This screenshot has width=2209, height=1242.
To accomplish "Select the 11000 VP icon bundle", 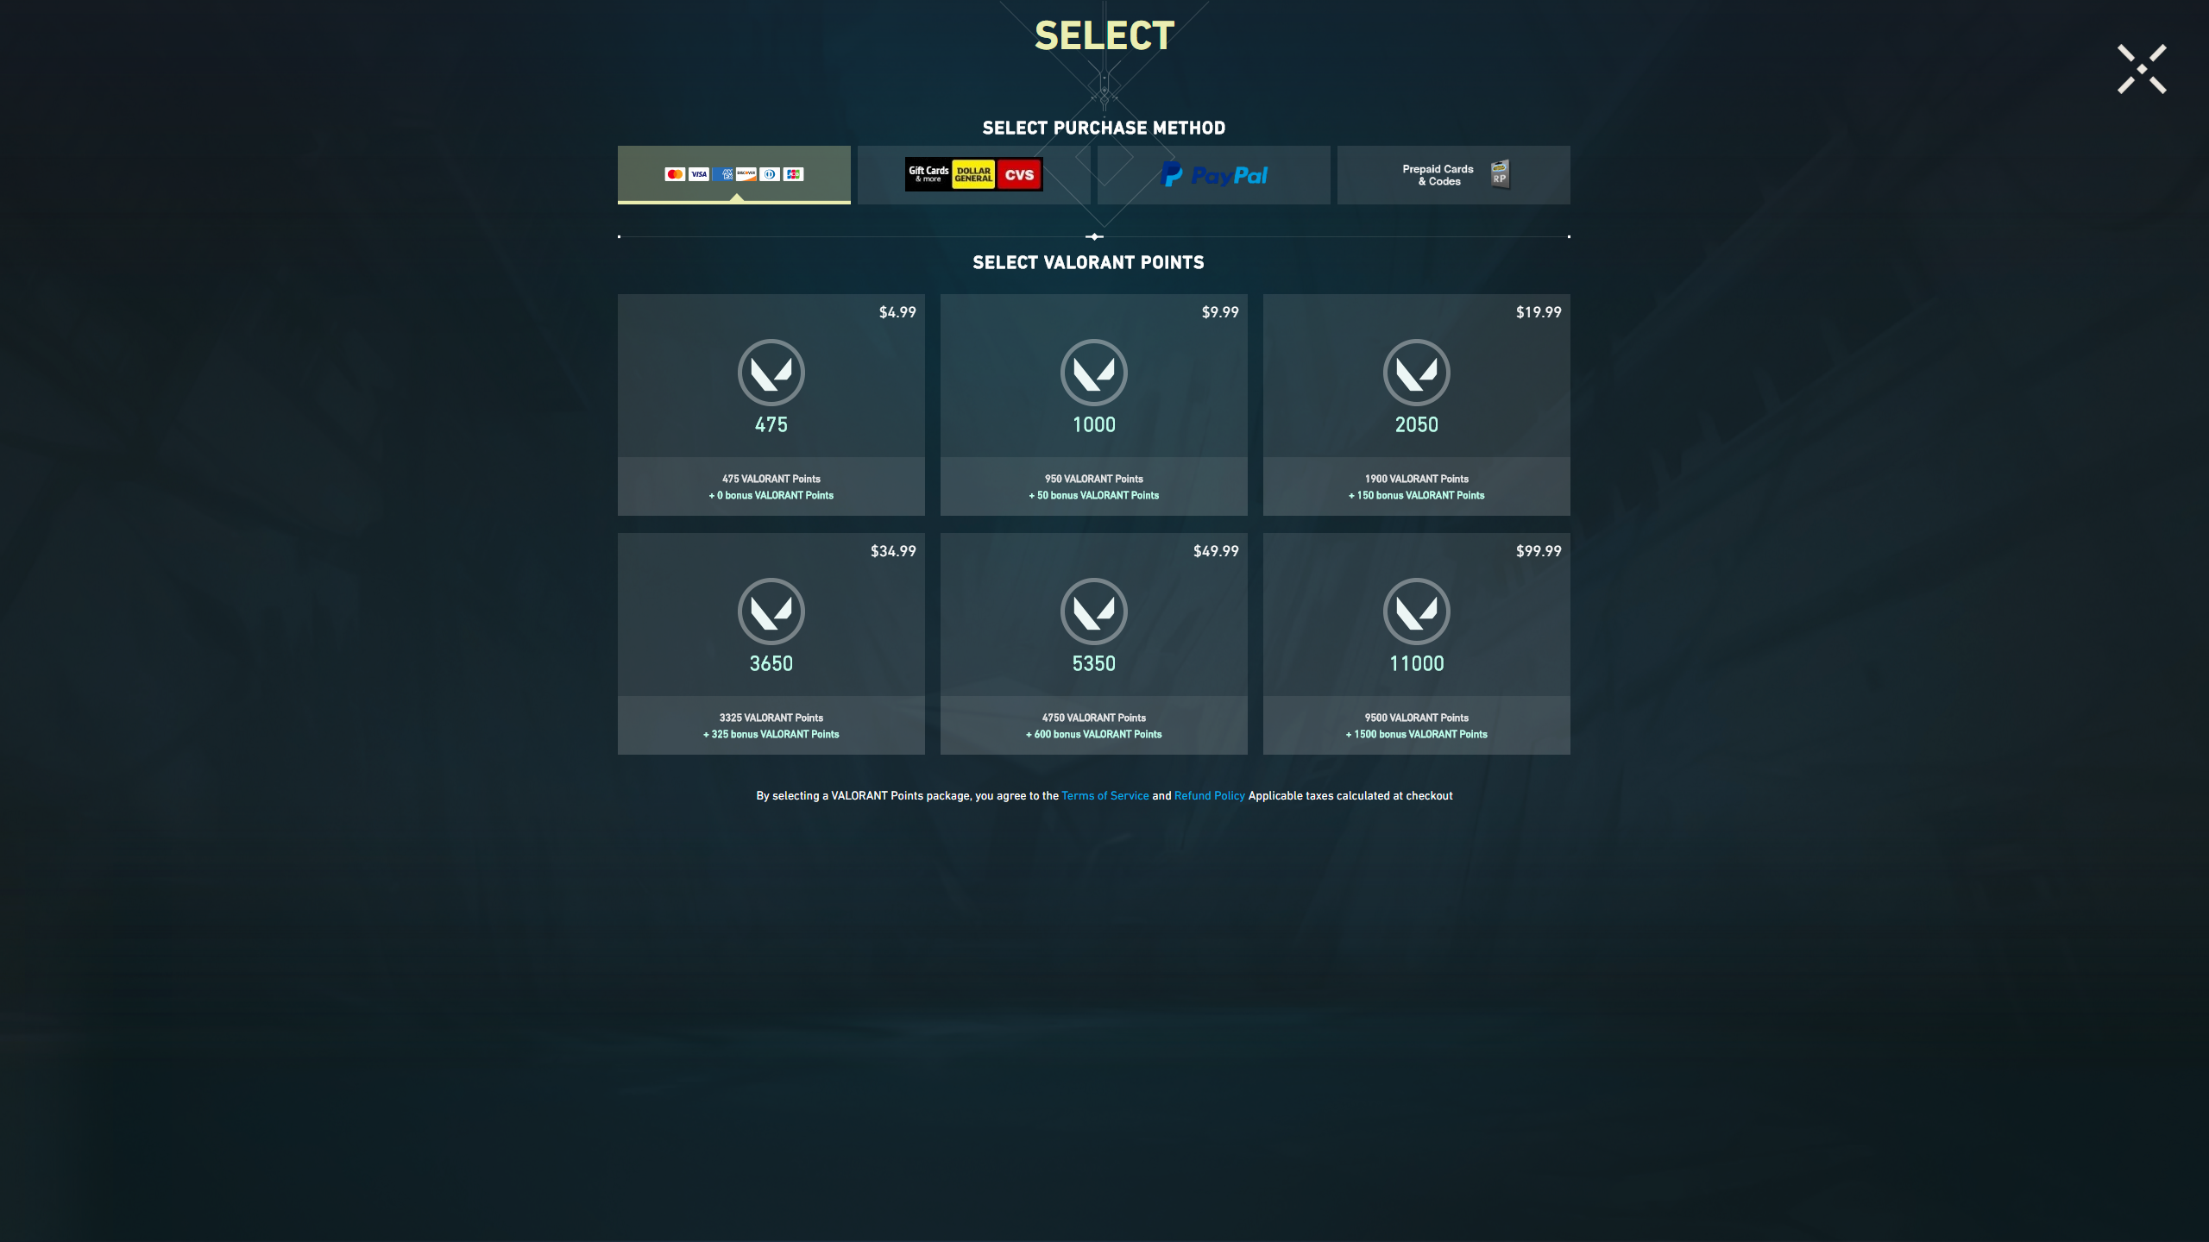I will pos(1415,612).
